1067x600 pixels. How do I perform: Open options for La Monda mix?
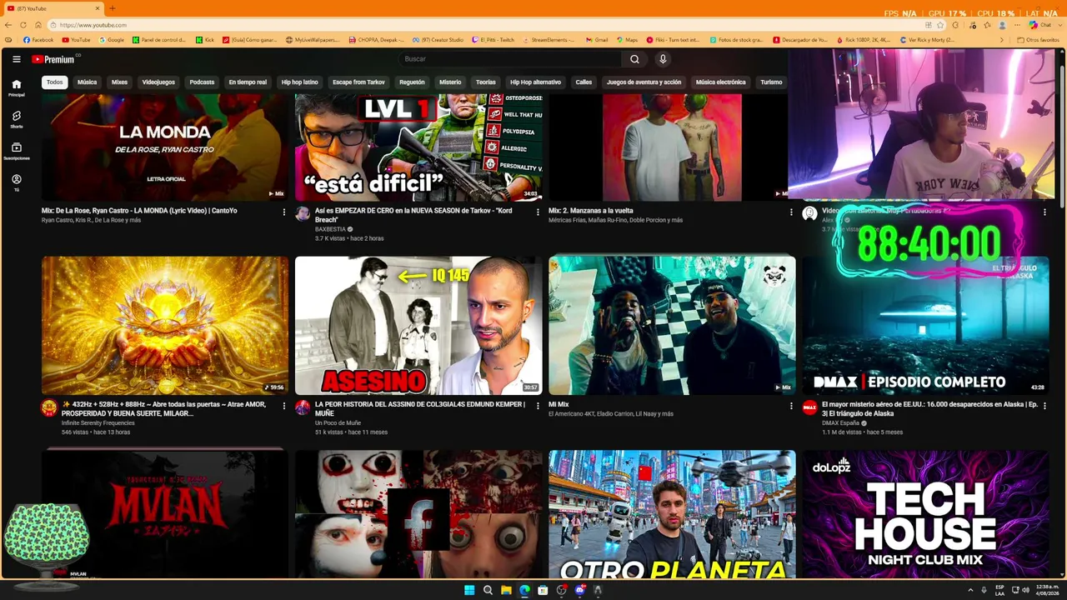(283, 212)
